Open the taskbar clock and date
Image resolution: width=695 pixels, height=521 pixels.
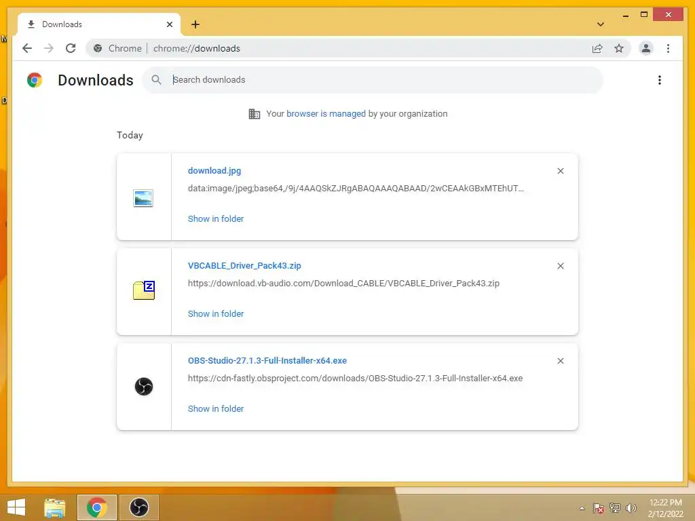coord(665,508)
